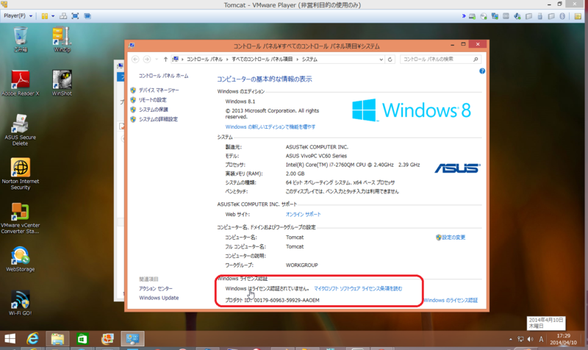
Task: Open アクション センター link
Action: tap(156, 288)
